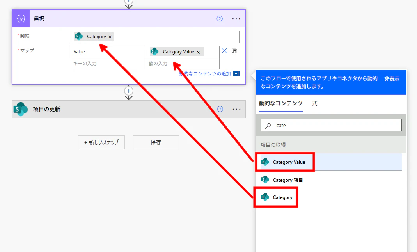This screenshot has width=417, height=252.
Task: Click the 動的なコンテンツの追加 link
Action: point(205,74)
